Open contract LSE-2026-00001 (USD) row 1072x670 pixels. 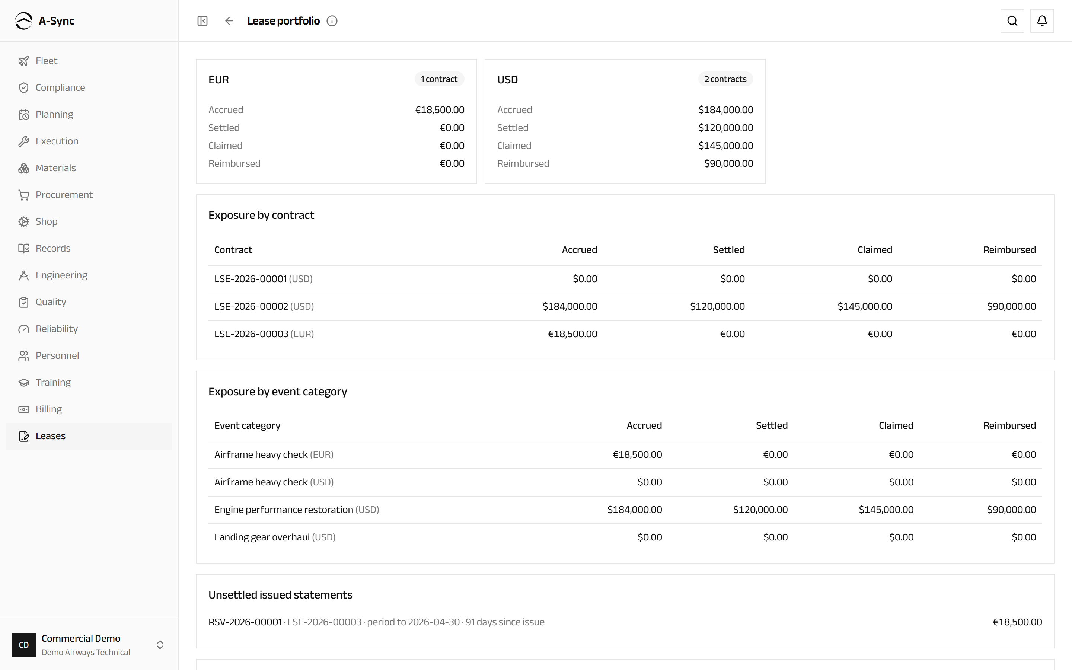point(625,279)
